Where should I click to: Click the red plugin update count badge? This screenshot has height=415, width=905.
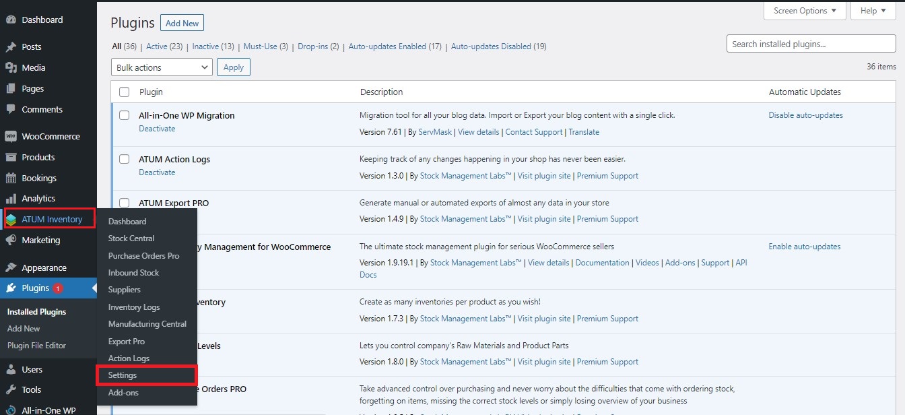coord(58,288)
